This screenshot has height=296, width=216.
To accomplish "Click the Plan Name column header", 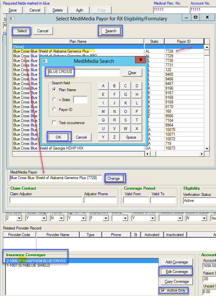I will click(78, 41).
